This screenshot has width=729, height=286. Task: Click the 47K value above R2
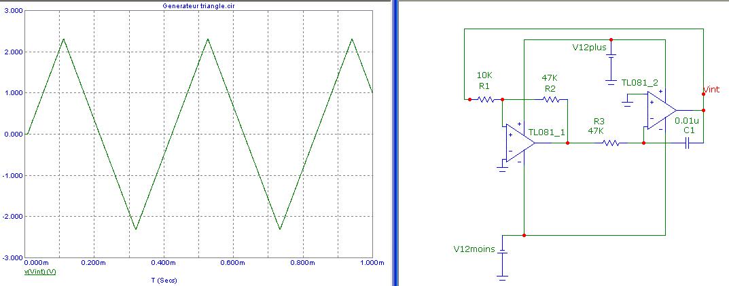[550, 77]
